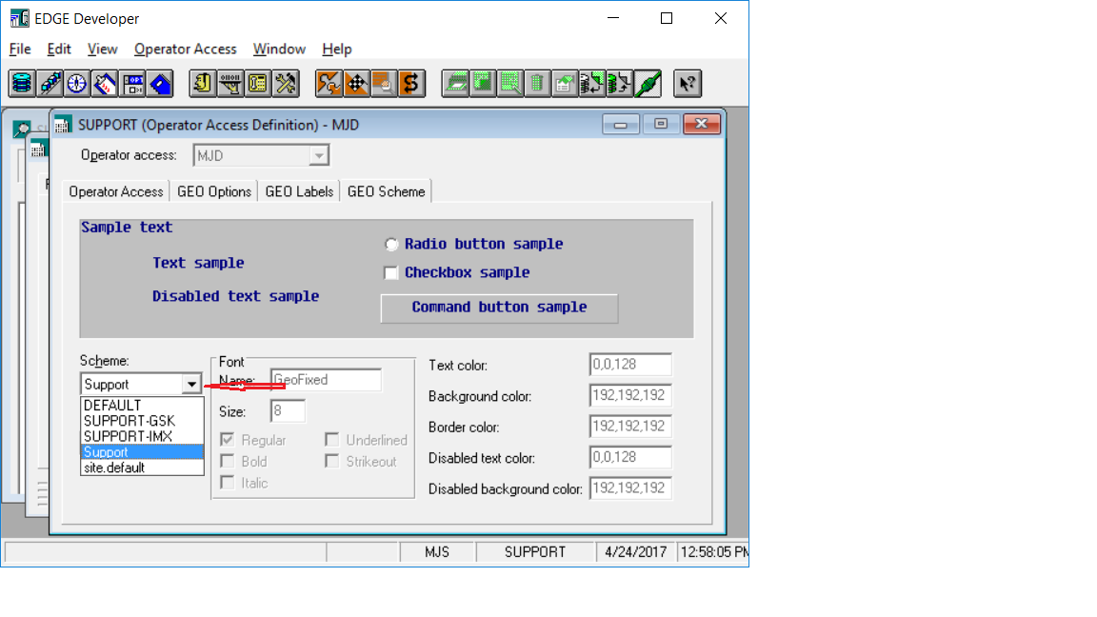Open the Edit menu

tap(59, 49)
